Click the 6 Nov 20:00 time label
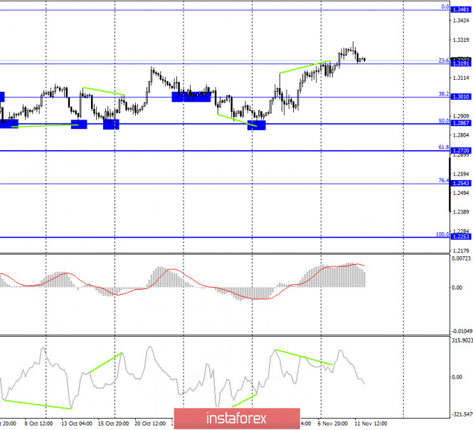The image size is (473, 430). (332, 424)
